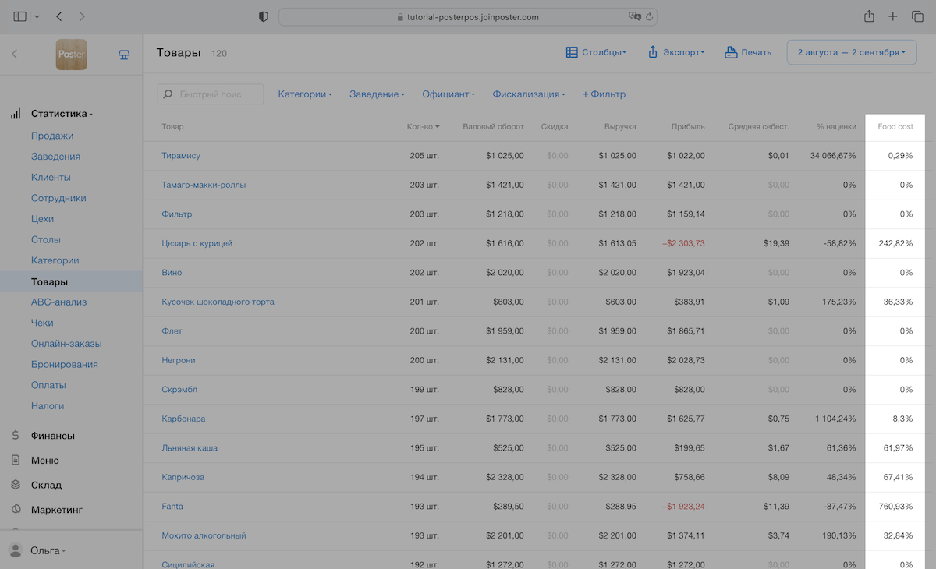
Task: Click the page reload icon in address bar
Action: pyautogui.click(x=649, y=16)
